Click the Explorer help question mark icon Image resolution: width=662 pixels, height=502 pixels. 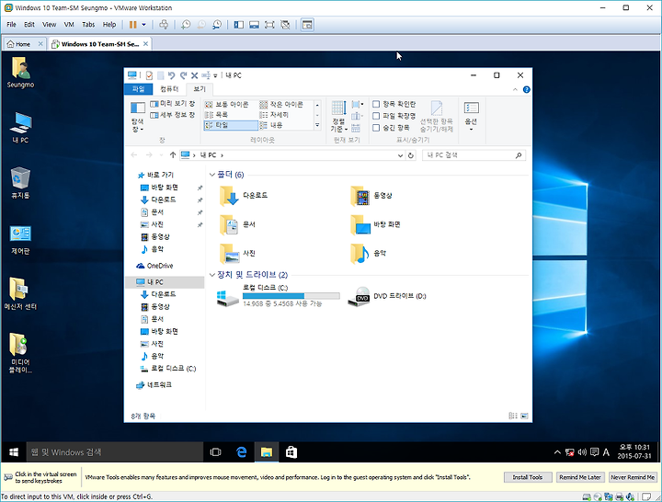click(526, 89)
